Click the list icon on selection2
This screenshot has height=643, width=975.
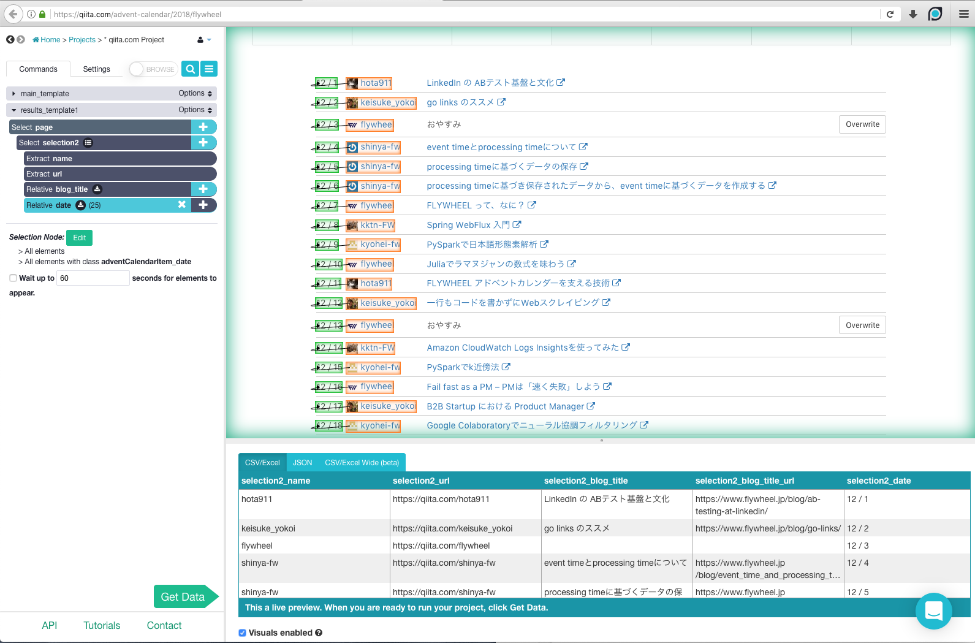(x=88, y=143)
